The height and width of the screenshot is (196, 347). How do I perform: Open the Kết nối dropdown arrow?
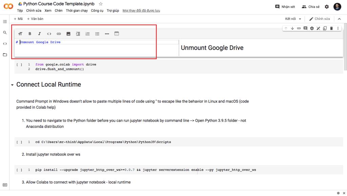[x=300, y=19]
